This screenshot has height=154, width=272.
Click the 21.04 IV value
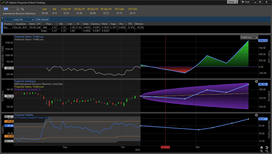(x=78, y=27)
